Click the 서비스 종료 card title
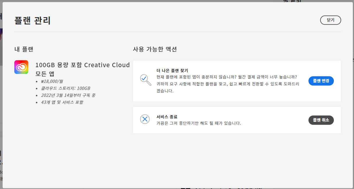 167,117
